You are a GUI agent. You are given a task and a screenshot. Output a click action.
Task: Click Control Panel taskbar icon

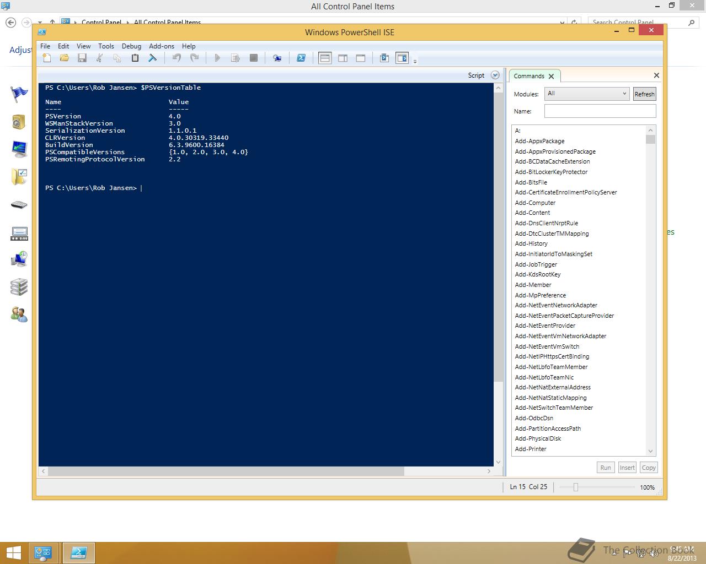click(x=44, y=553)
